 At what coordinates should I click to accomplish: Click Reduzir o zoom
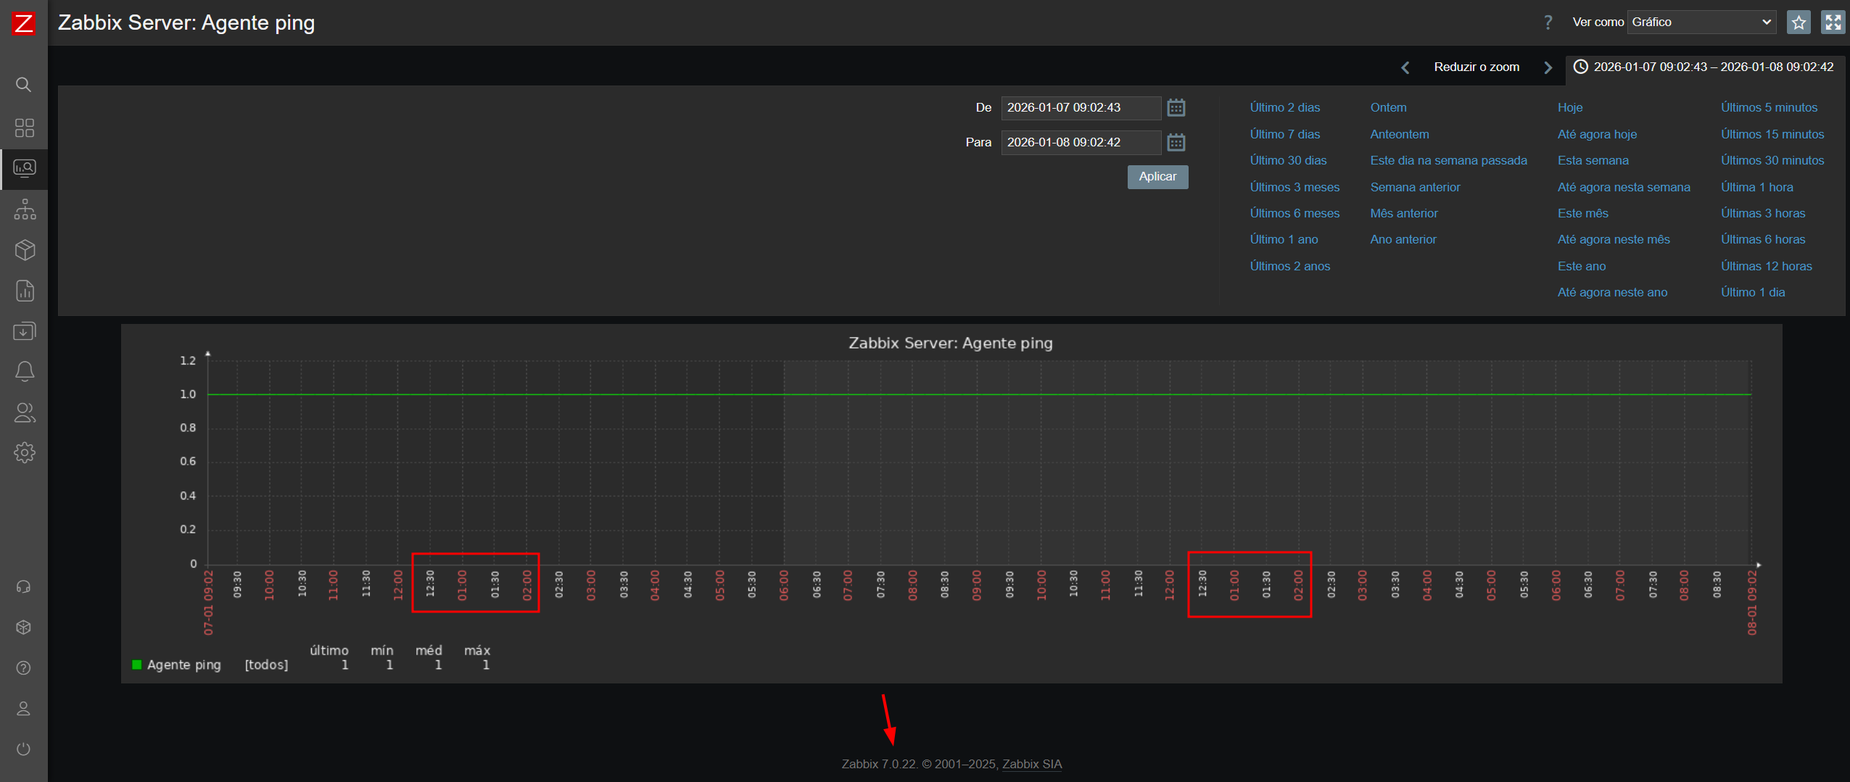(x=1476, y=67)
